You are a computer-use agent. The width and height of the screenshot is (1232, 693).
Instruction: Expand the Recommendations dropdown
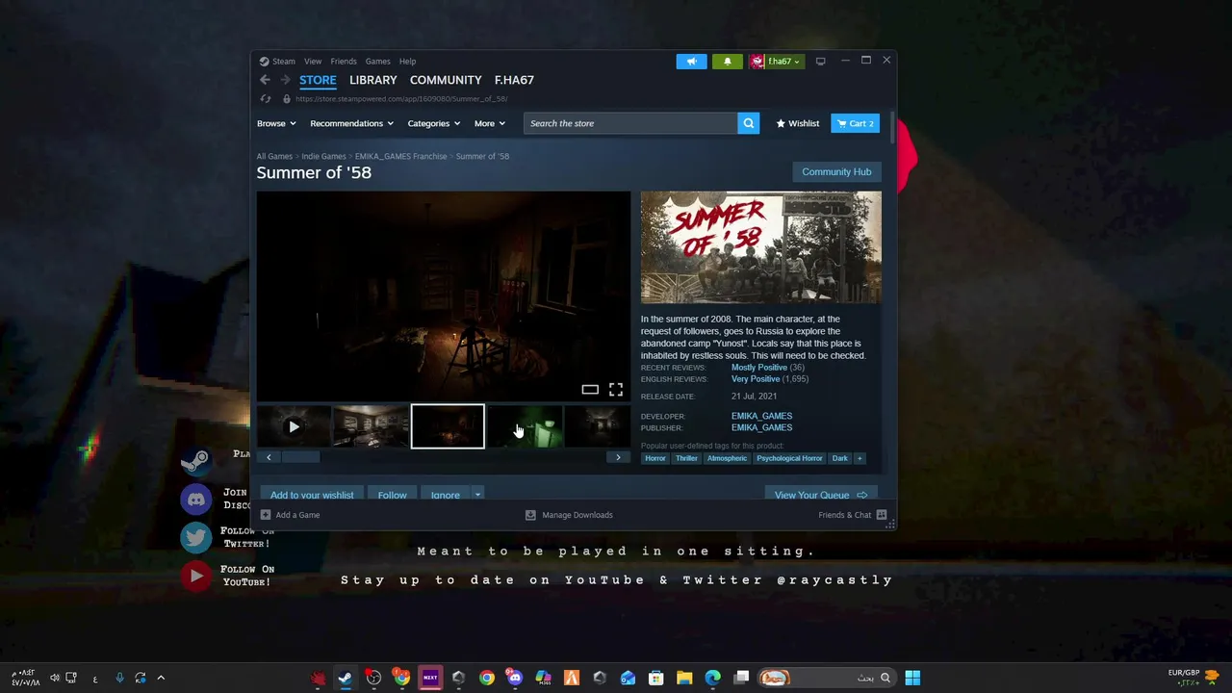pos(351,123)
